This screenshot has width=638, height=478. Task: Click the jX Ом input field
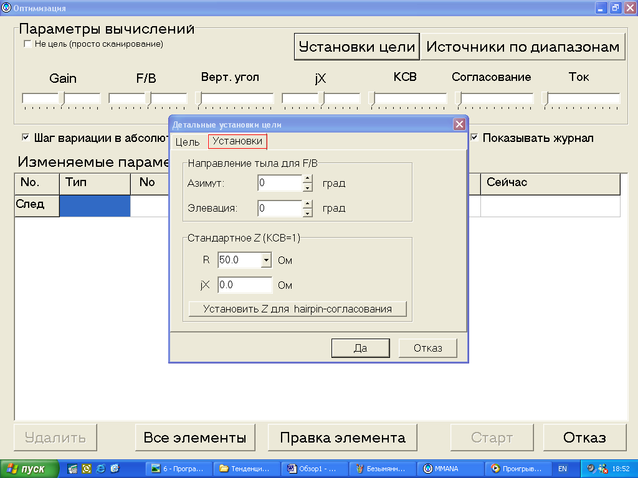point(245,285)
